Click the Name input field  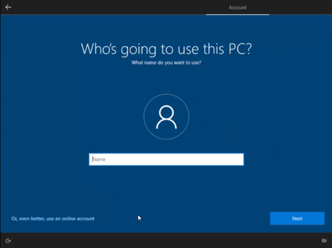(166, 159)
